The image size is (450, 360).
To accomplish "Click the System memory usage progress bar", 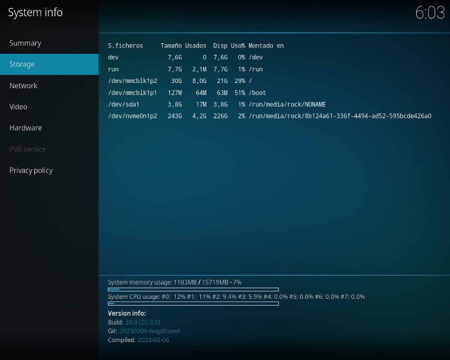I will (x=193, y=289).
